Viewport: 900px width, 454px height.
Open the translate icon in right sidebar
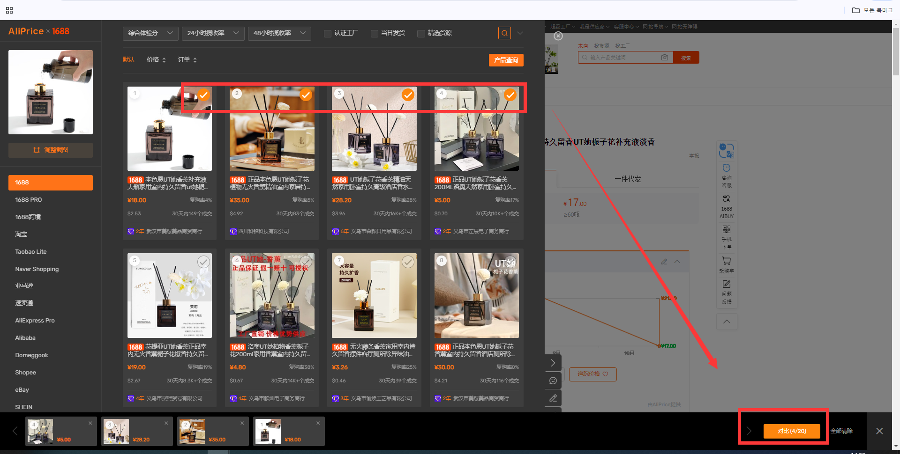point(727,151)
